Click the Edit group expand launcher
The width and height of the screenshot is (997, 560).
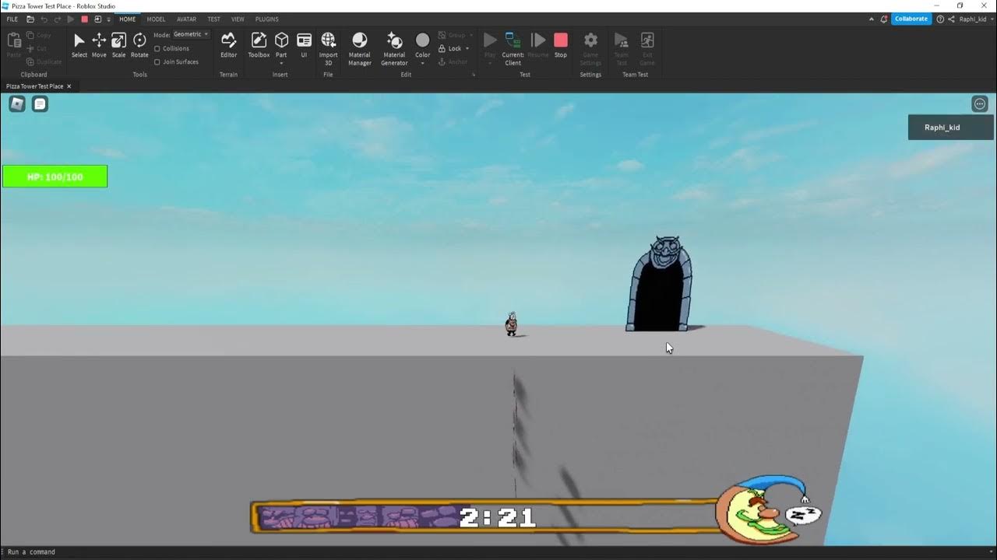473,75
